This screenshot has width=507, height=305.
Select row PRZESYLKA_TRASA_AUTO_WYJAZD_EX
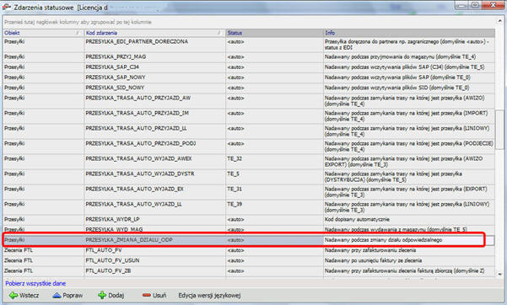pos(249,192)
